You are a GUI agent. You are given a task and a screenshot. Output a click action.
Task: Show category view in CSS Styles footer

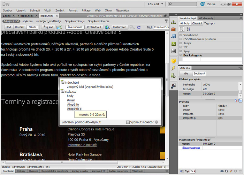coord(182,171)
